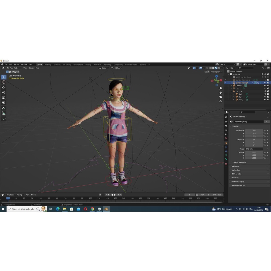Click the viewport pan hand icon

coord(221,93)
